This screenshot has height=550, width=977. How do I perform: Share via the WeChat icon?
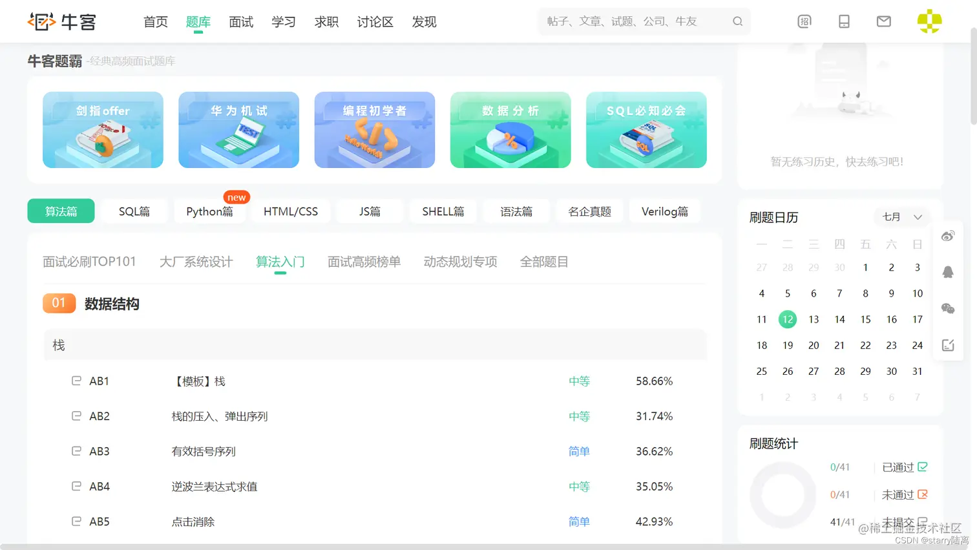pyautogui.click(x=948, y=308)
